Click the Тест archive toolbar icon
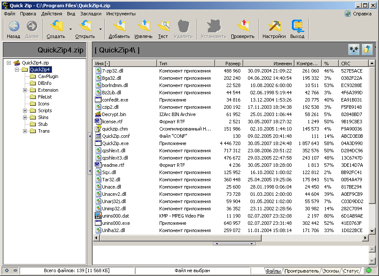This screenshot has width=379, height=276. coord(163,26)
